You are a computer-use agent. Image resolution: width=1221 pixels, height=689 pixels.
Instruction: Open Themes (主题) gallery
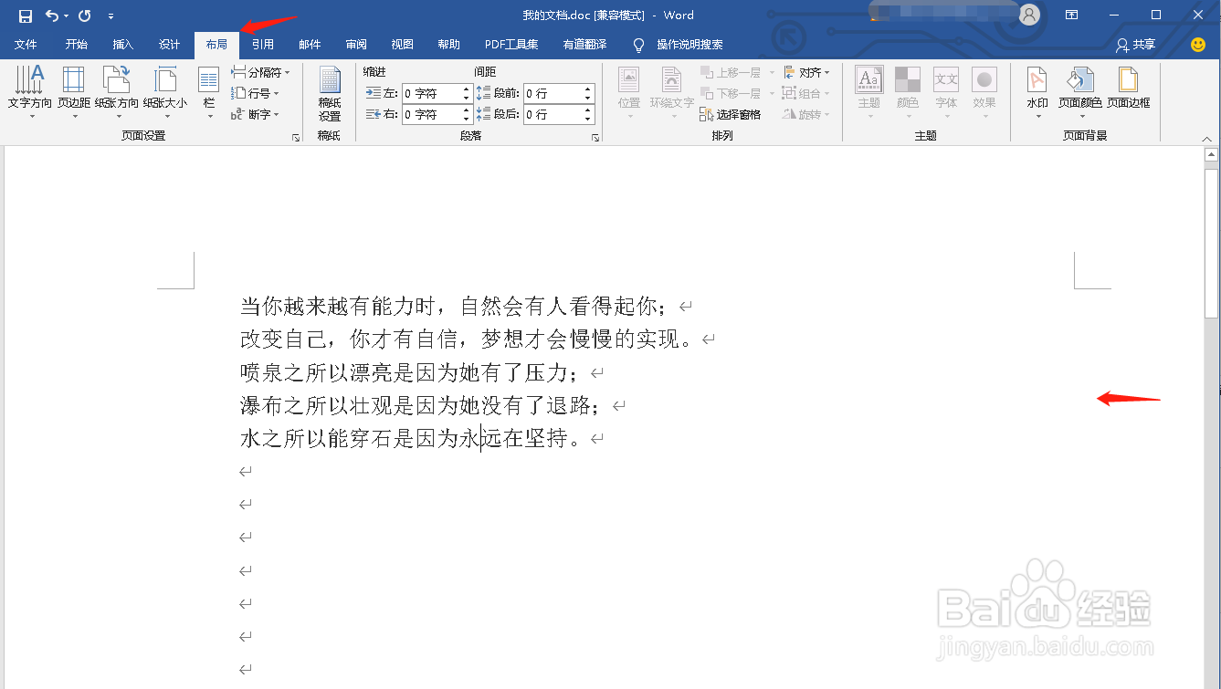click(869, 92)
